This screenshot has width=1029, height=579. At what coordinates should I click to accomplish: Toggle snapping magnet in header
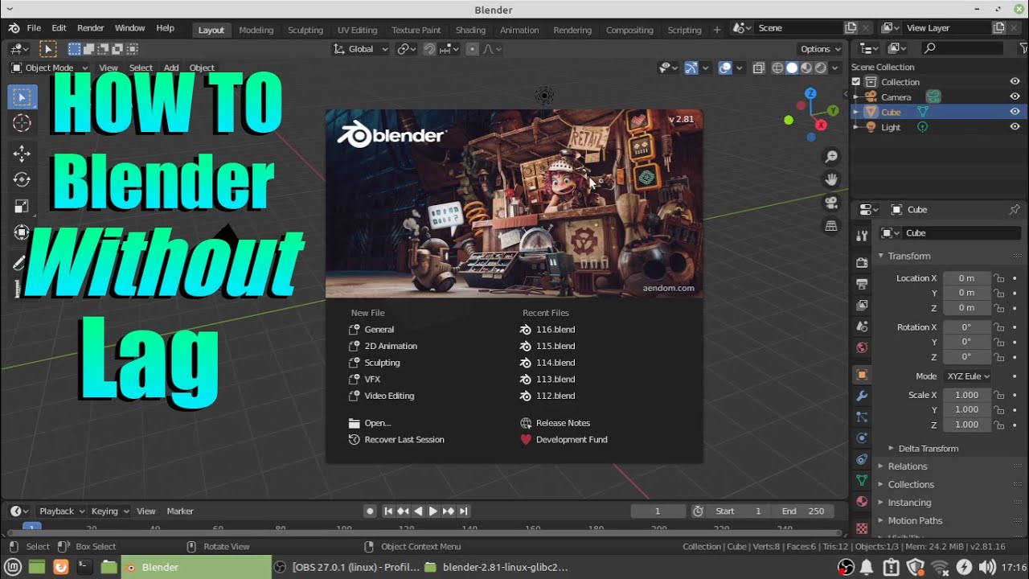click(430, 49)
